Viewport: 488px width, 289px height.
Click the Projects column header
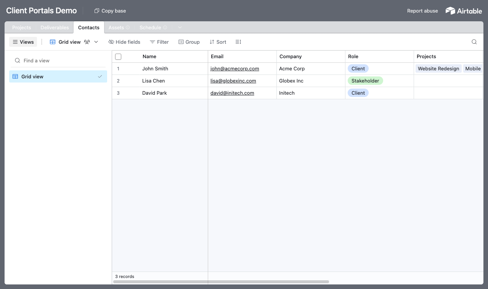tap(448, 57)
